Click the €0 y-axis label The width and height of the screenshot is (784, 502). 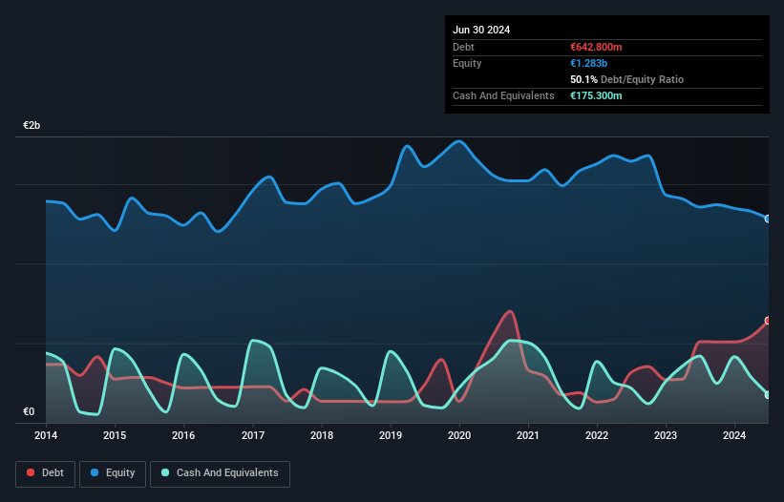click(x=29, y=412)
